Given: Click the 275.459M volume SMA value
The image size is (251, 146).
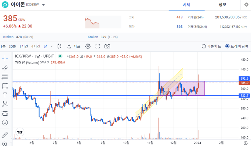Looking at the screenshot, I should point(58,63).
